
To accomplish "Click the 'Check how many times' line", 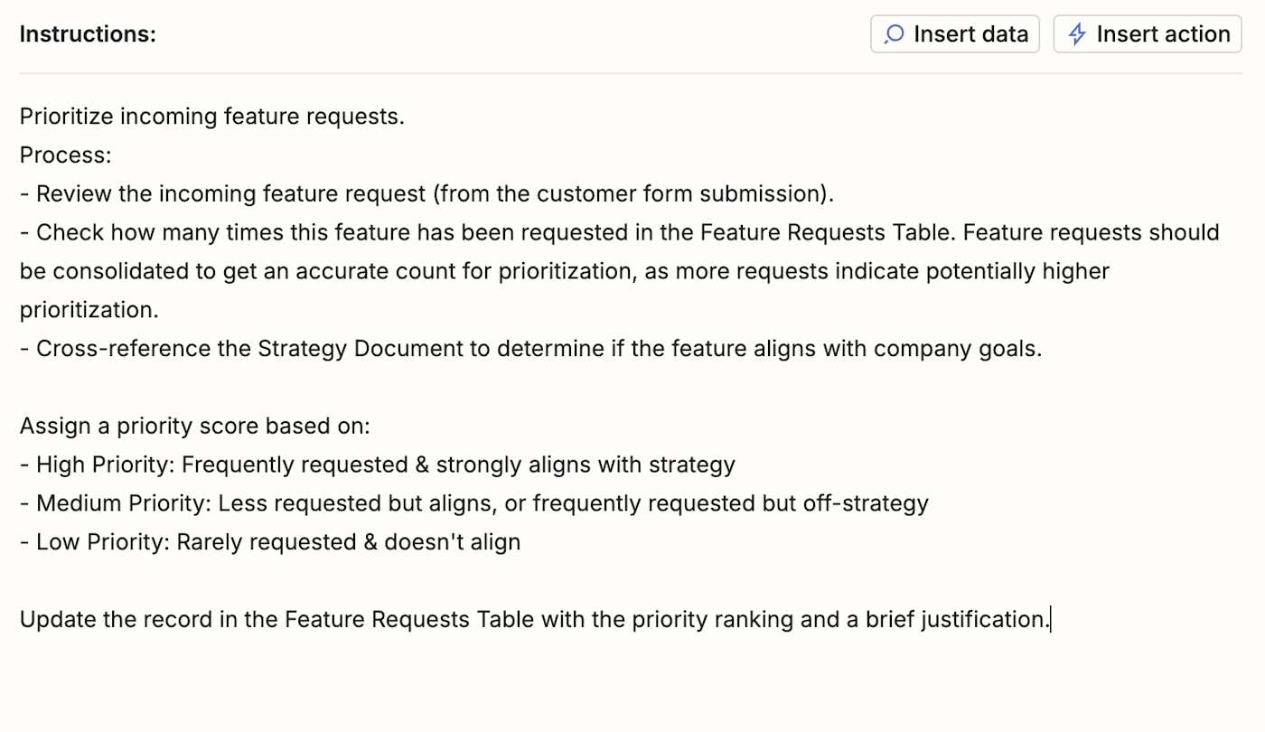I will click(x=620, y=233).
